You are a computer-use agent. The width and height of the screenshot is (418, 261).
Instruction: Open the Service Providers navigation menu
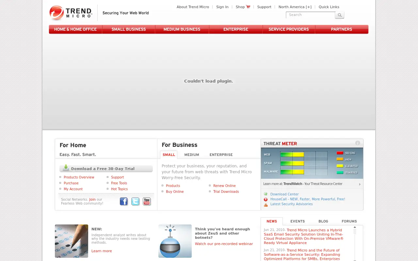click(289, 29)
